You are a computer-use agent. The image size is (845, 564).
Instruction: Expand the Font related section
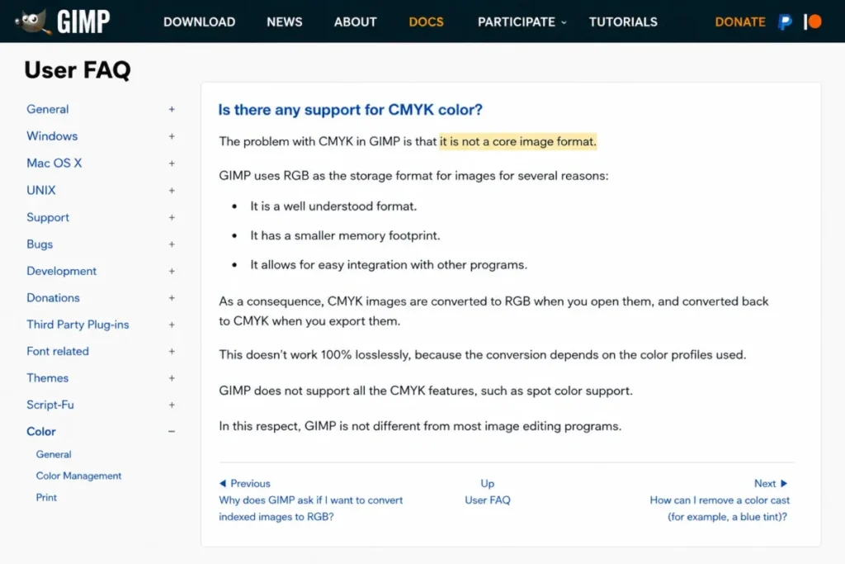click(172, 351)
